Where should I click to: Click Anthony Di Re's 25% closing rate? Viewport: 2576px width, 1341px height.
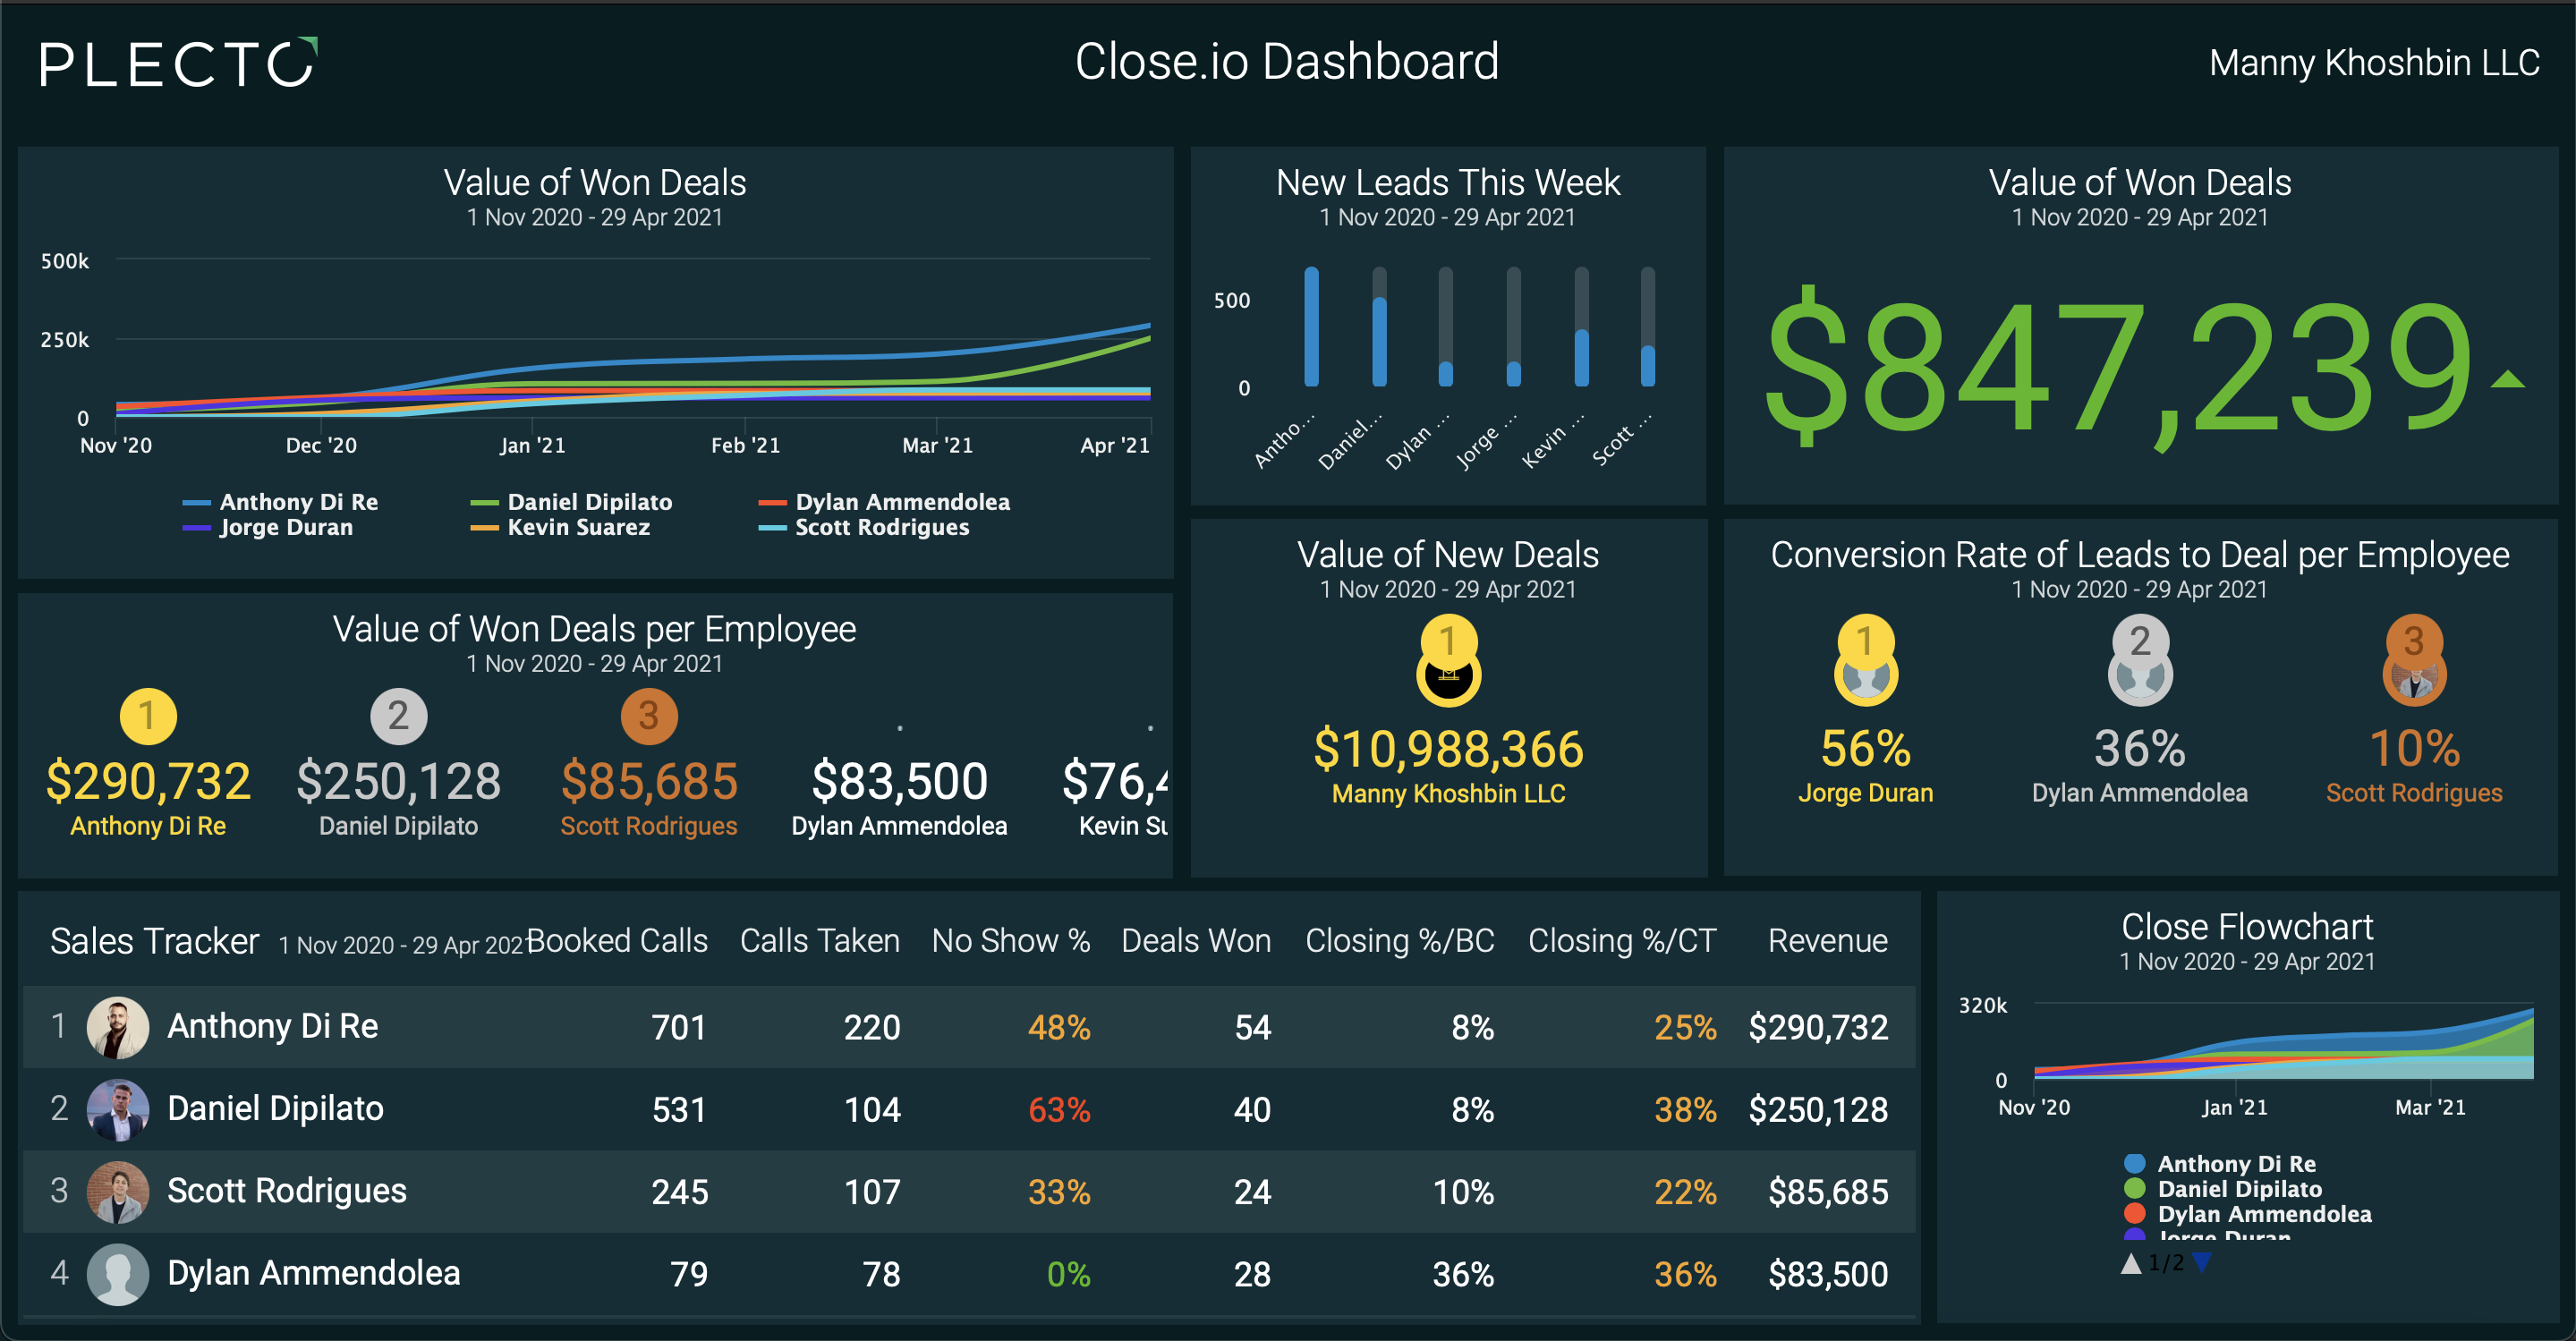click(x=1685, y=1028)
